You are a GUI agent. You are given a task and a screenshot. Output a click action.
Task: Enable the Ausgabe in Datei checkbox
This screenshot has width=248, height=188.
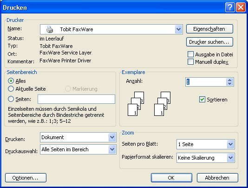[190, 54]
